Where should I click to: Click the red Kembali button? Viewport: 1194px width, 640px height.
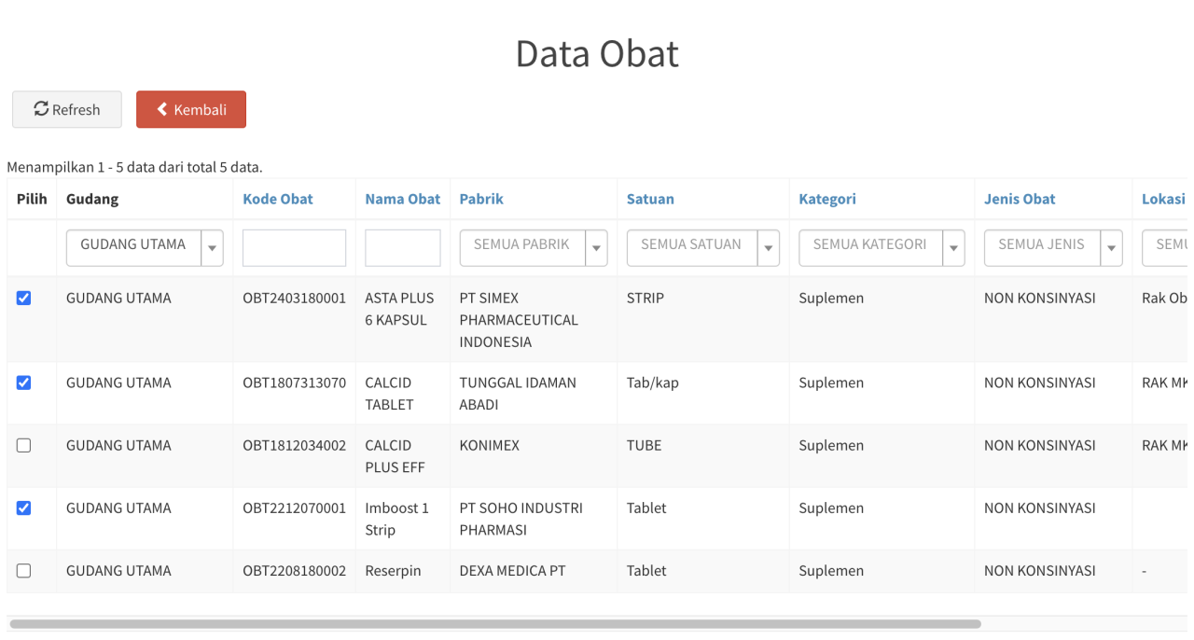(x=191, y=109)
